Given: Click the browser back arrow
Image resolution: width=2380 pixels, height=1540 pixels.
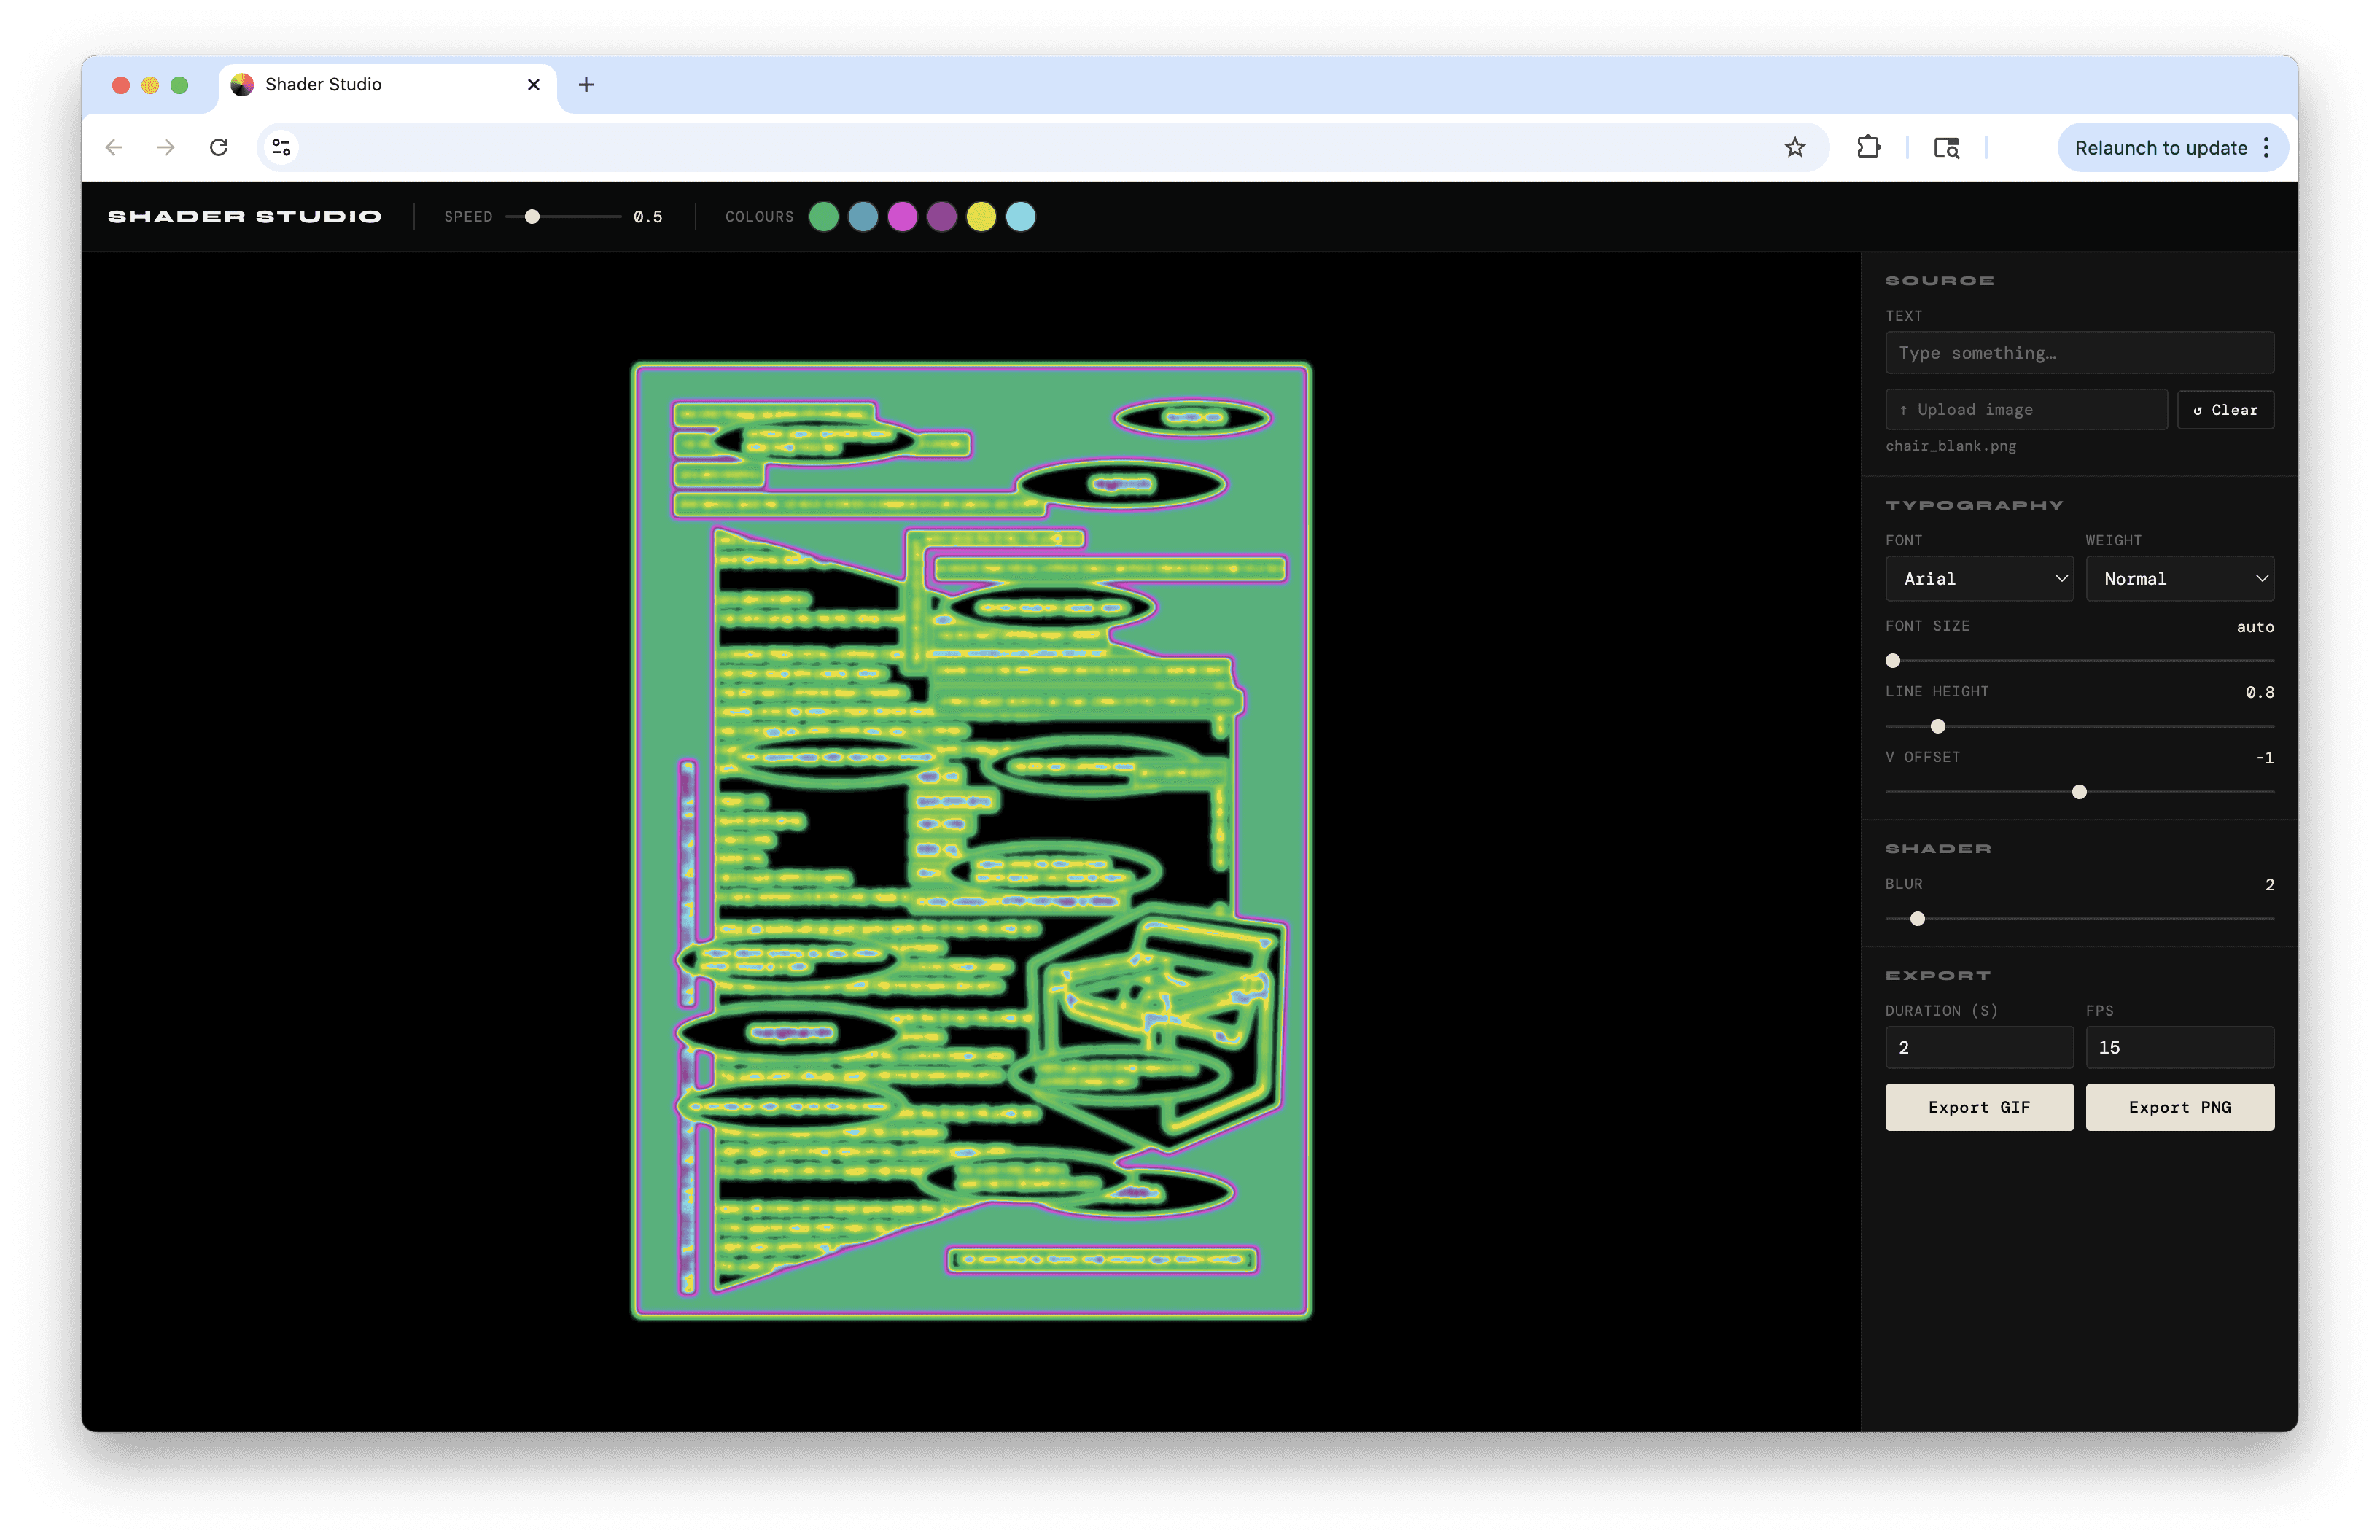Looking at the screenshot, I should pyautogui.click(x=114, y=148).
